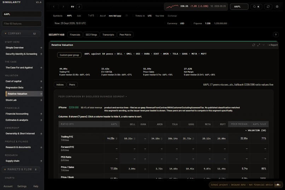
Task: Sort by the Price / Sales ratio name
Action: 68,167
